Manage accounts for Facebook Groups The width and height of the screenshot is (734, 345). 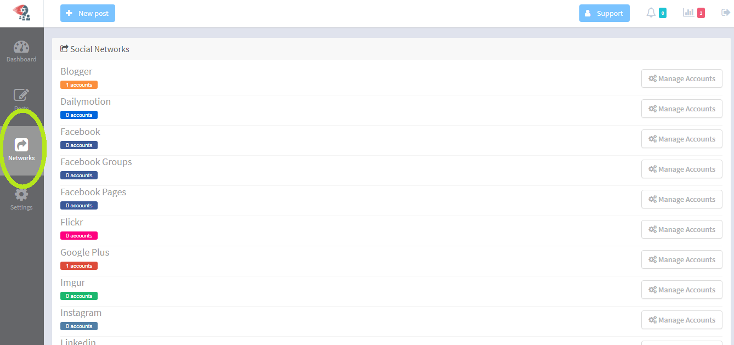point(681,169)
